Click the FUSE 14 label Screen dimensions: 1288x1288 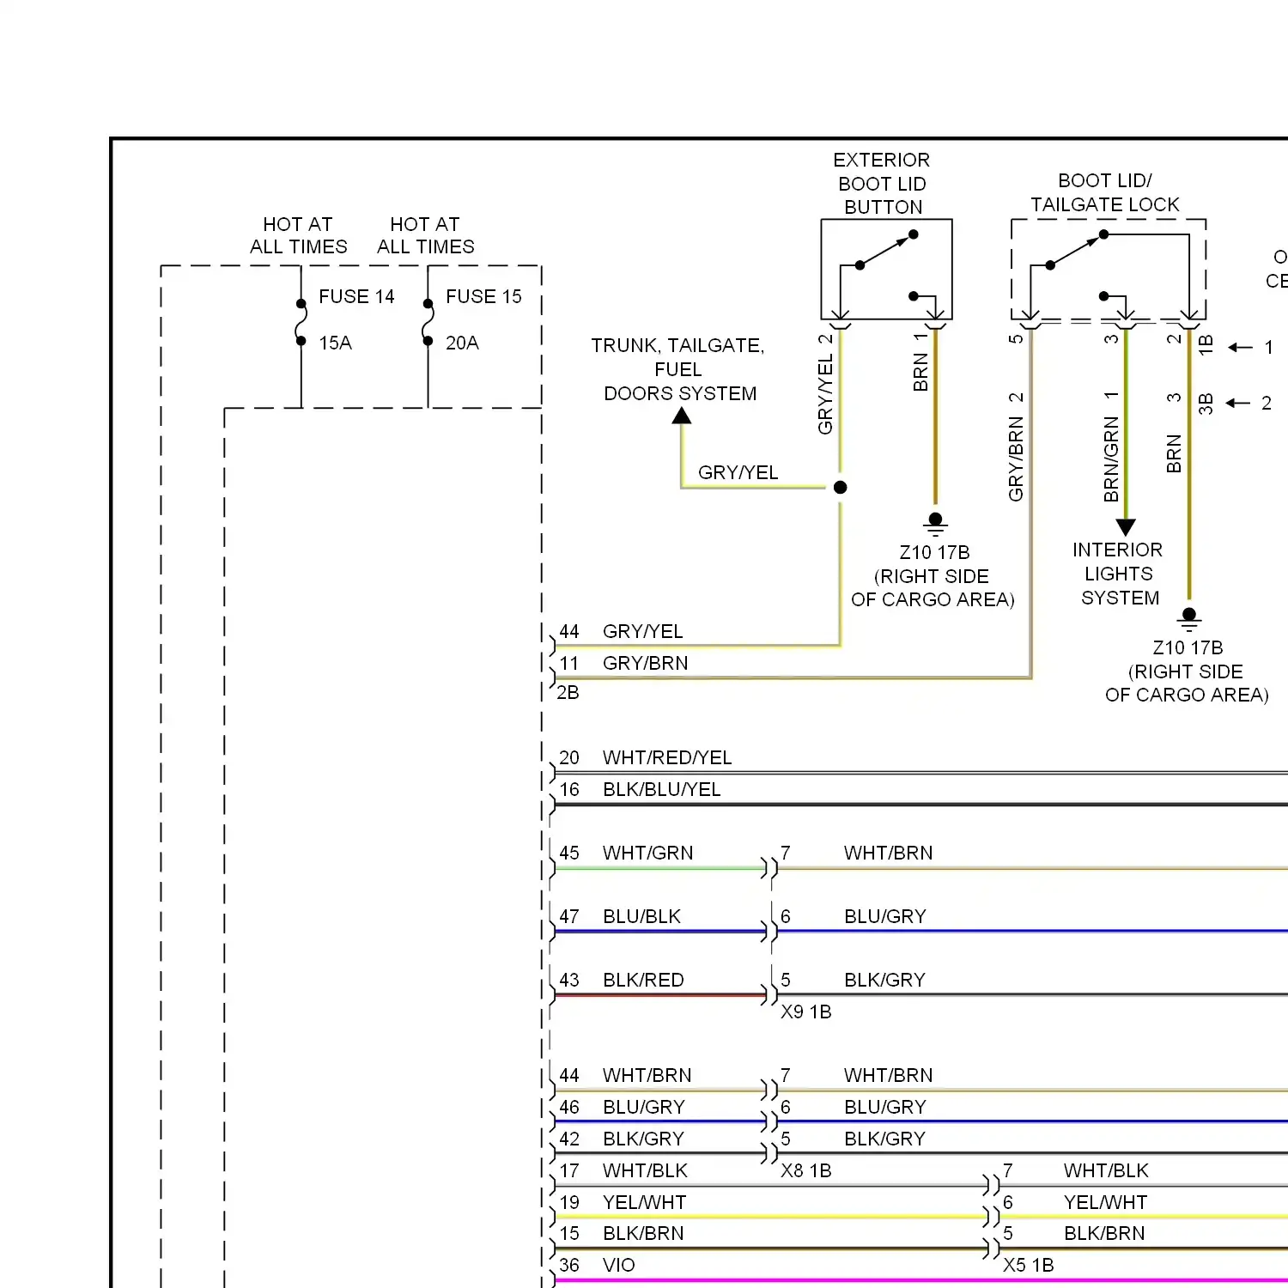click(x=356, y=296)
